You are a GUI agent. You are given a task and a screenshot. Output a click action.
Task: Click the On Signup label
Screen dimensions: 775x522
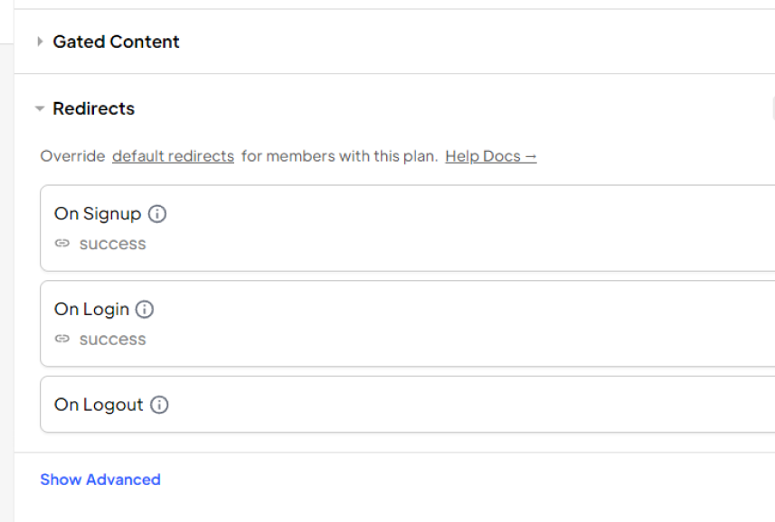[98, 214]
